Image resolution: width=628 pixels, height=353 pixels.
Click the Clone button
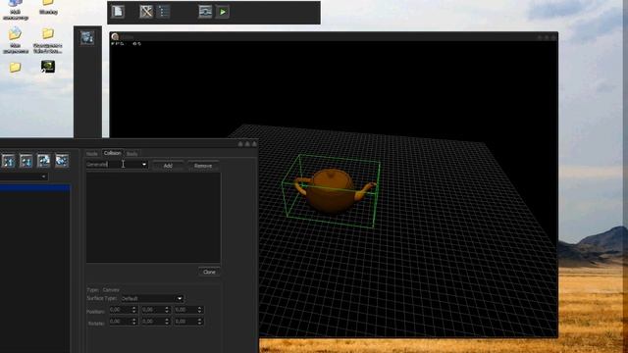point(209,272)
